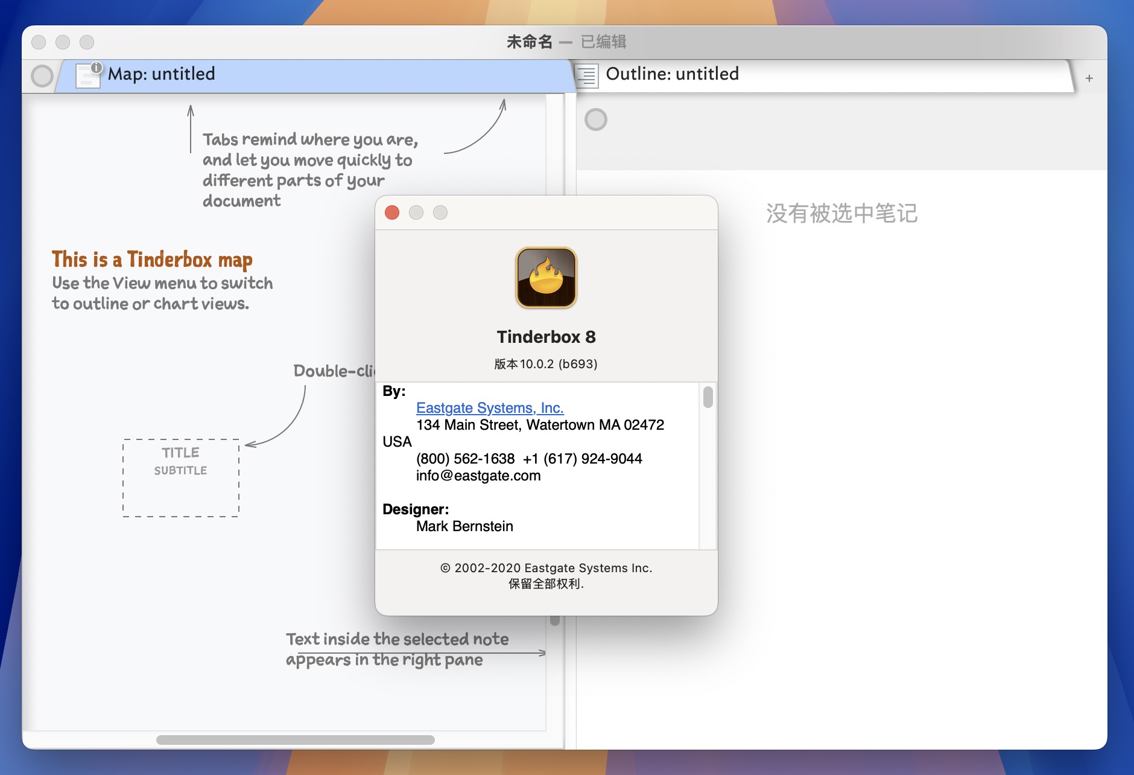Click the phone number (800) 562-1638 text
Screen dimensions: 1134x775
(465, 459)
